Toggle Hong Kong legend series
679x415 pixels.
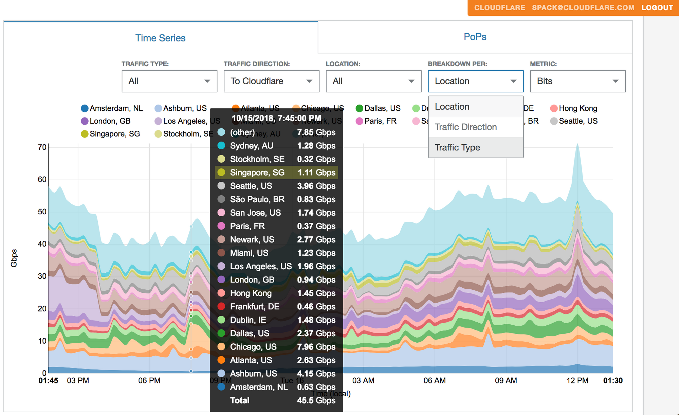tap(574, 108)
